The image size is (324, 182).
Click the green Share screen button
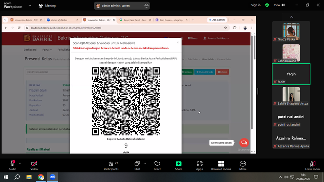pos(179,165)
